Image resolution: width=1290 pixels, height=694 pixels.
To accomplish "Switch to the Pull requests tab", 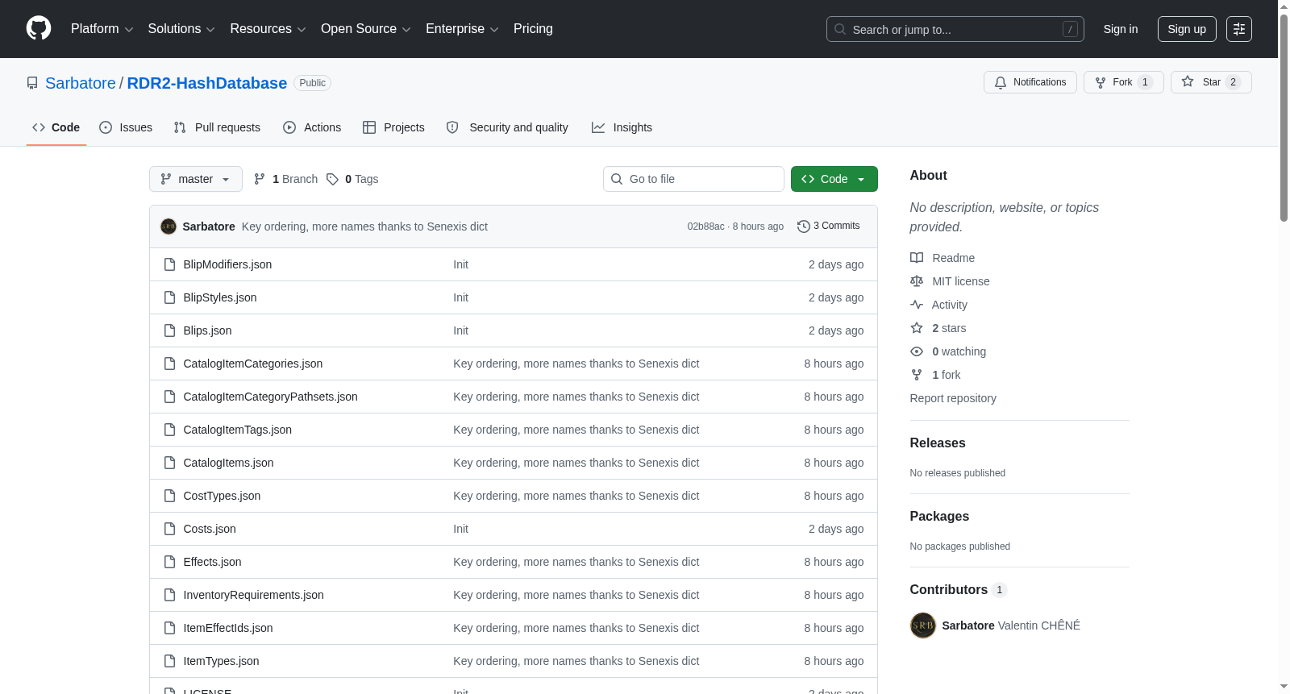I will (x=217, y=127).
